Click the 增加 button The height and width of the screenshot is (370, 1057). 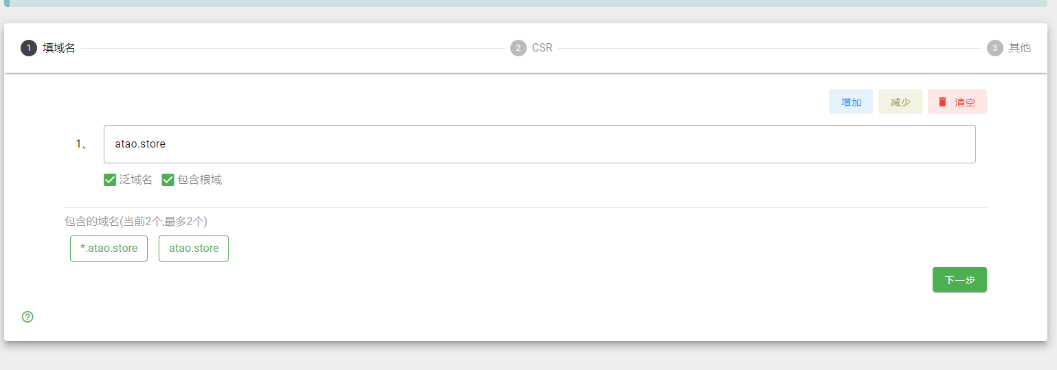tap(851, 102)
